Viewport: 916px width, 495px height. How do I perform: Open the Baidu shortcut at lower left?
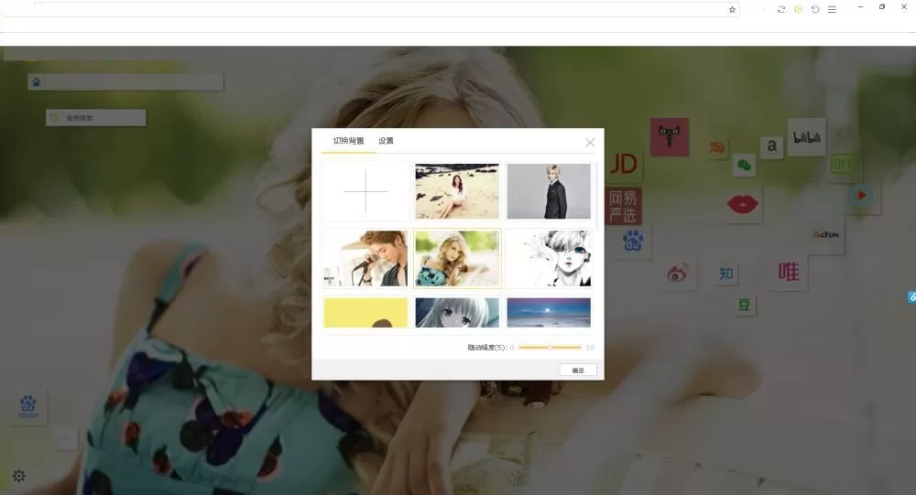(x=28, y=407)
